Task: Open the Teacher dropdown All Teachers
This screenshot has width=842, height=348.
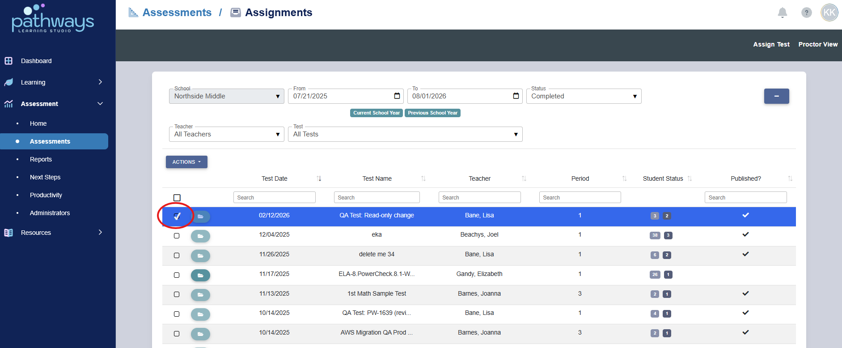Action: pyautogui.click(x=227, y=134)
